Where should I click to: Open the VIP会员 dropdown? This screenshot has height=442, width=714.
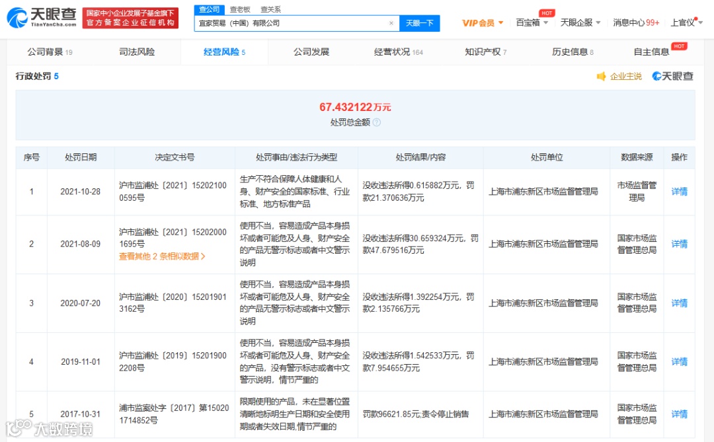coord(482,22)
